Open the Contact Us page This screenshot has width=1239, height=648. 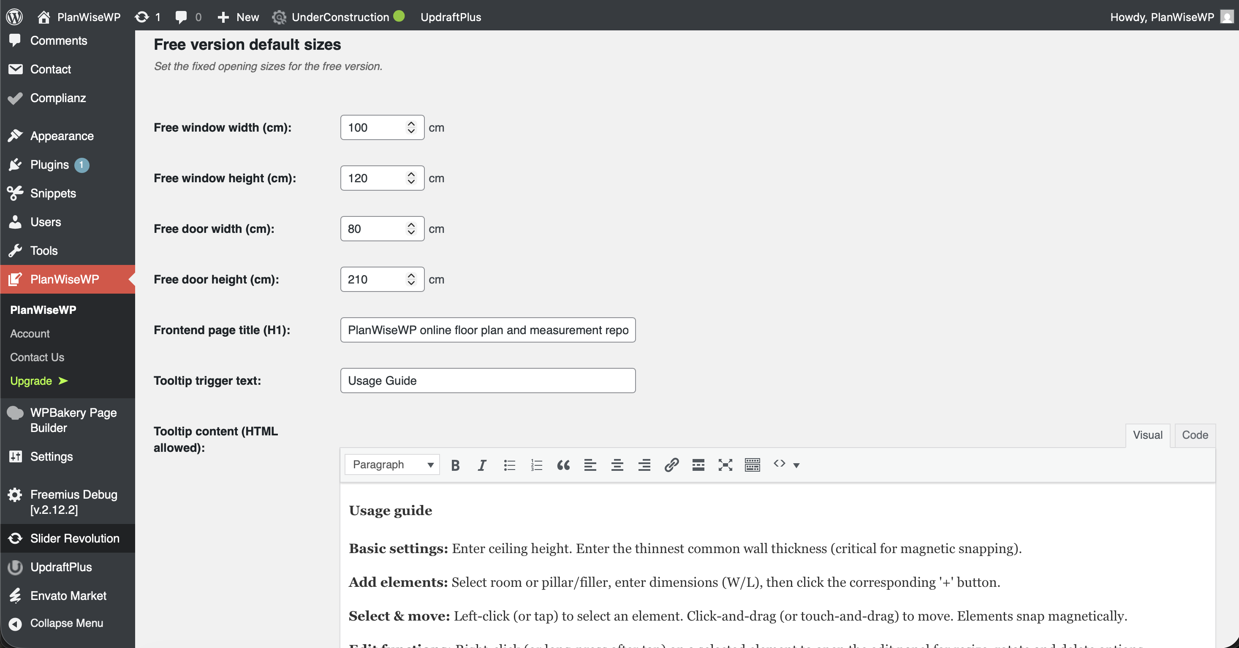click(x=37, y=357)
